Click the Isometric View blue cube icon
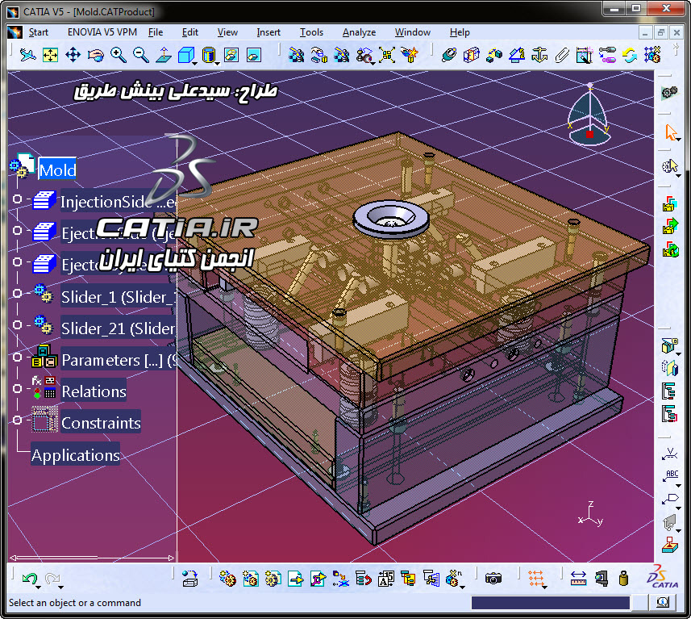 (185, 55)
